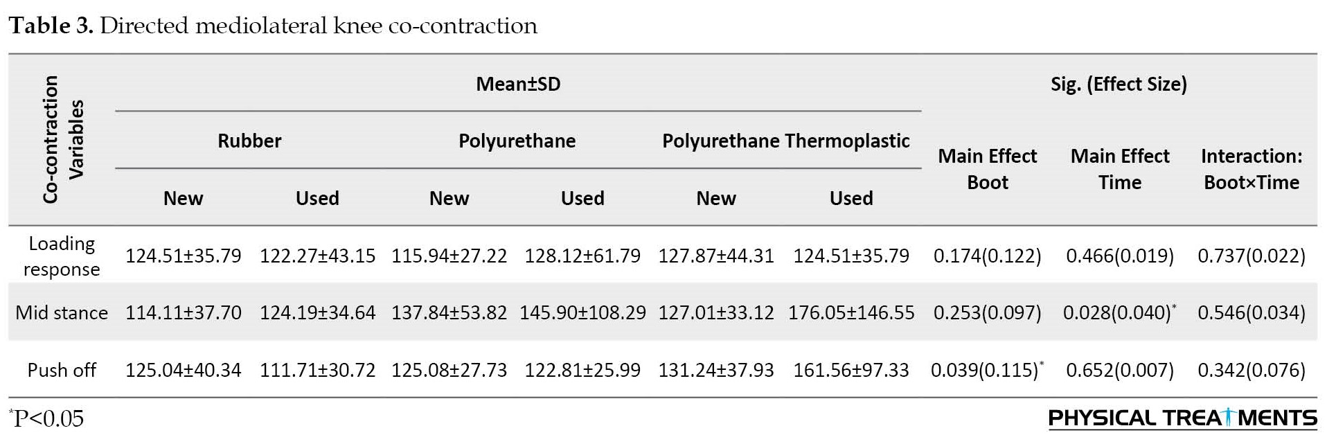Select the Mid stance row label
The image size is (1327, 435).
tap(62, 313)
